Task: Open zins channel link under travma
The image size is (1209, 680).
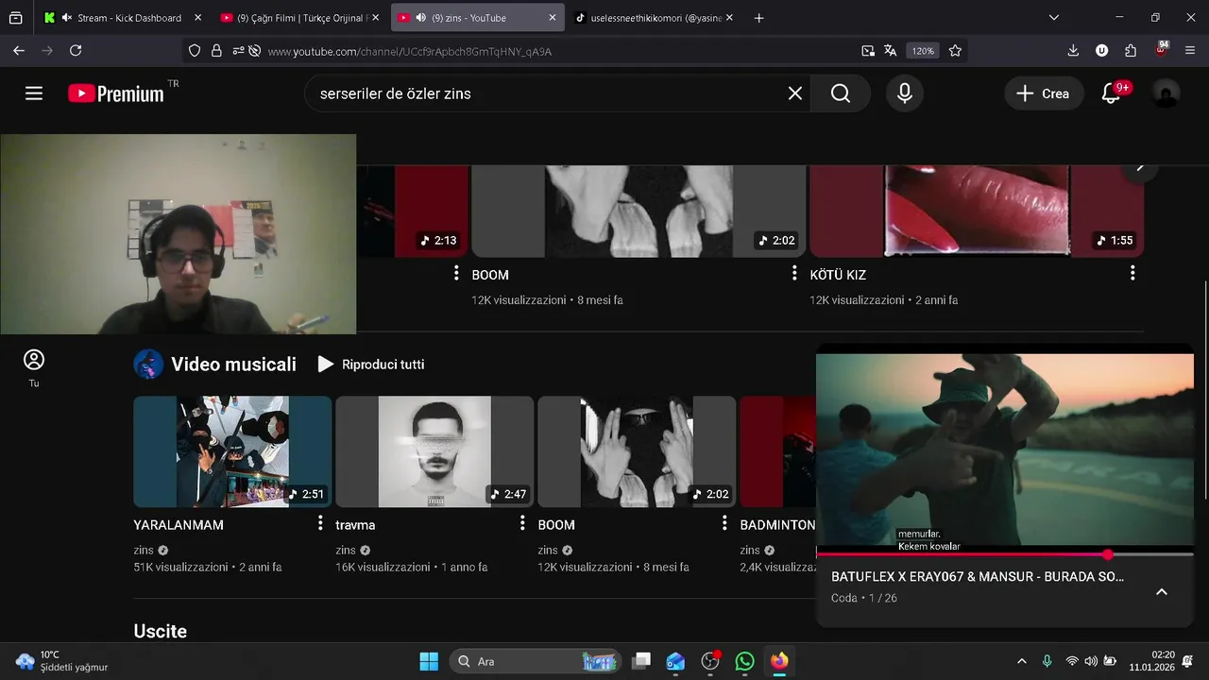Action: point(346,550)
